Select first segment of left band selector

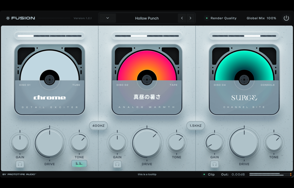[25, 36]
